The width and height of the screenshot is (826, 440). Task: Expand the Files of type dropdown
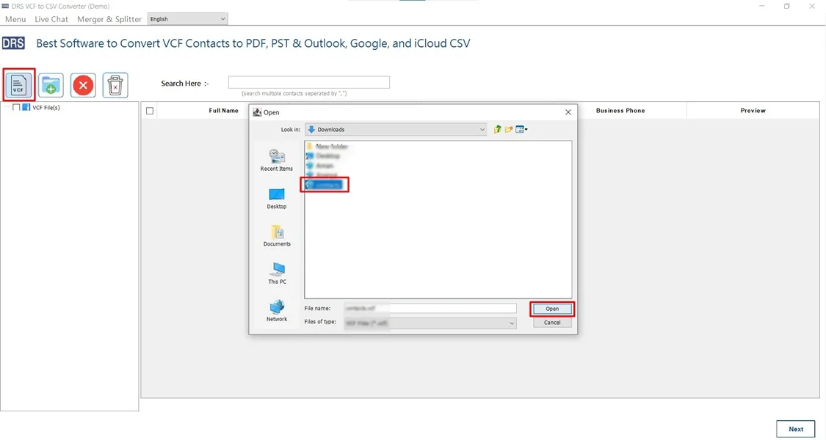point(512,323)
